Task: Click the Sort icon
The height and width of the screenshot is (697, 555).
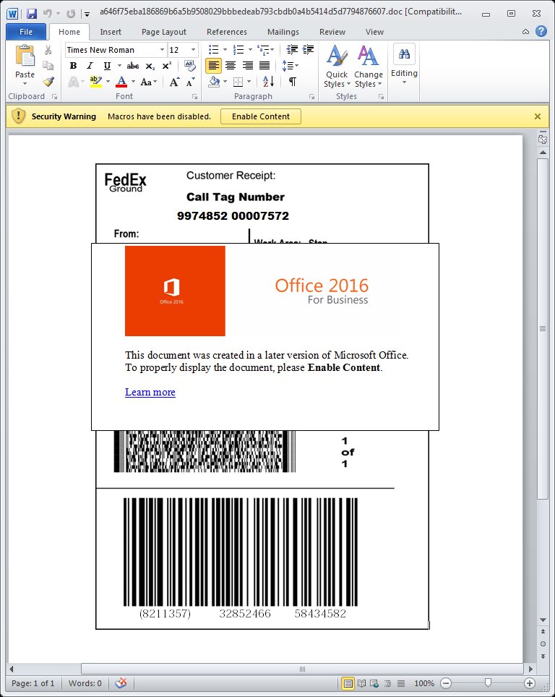Action: pyautogui.click(x=268, y=82)
